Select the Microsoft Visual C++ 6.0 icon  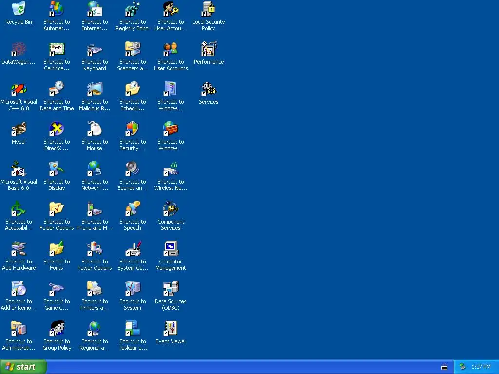19,89
